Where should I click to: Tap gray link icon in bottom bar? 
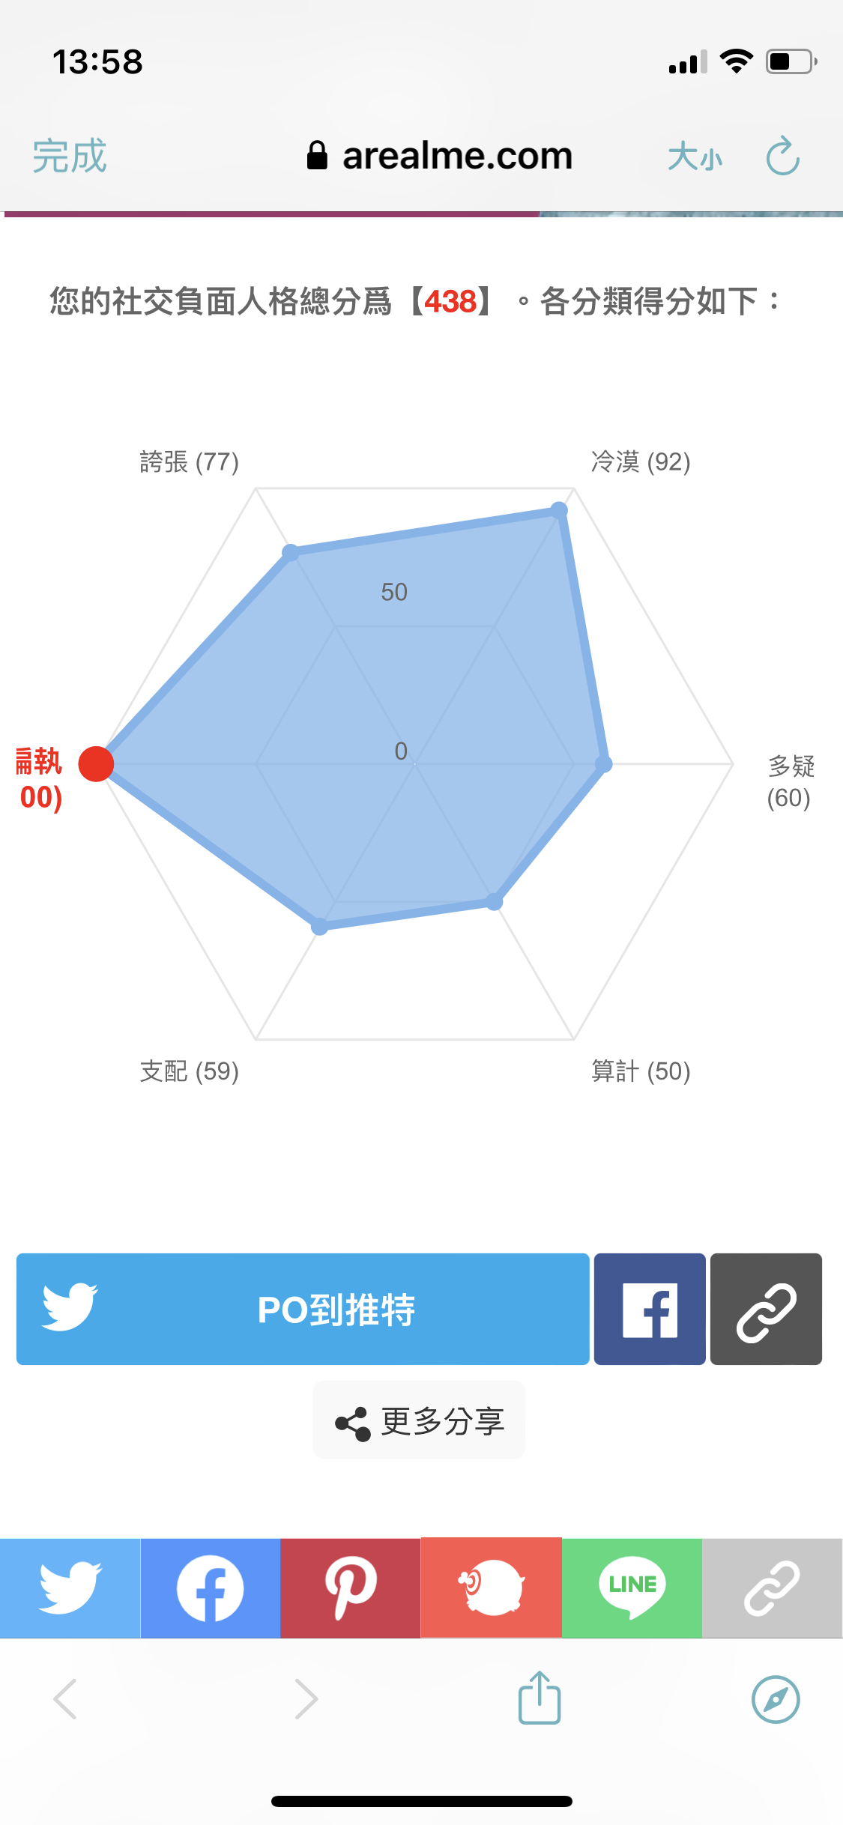pos(773,1588)
